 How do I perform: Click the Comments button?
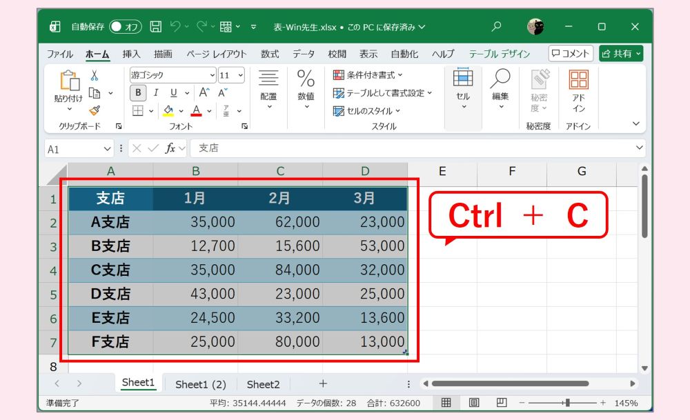coord(571,54)
